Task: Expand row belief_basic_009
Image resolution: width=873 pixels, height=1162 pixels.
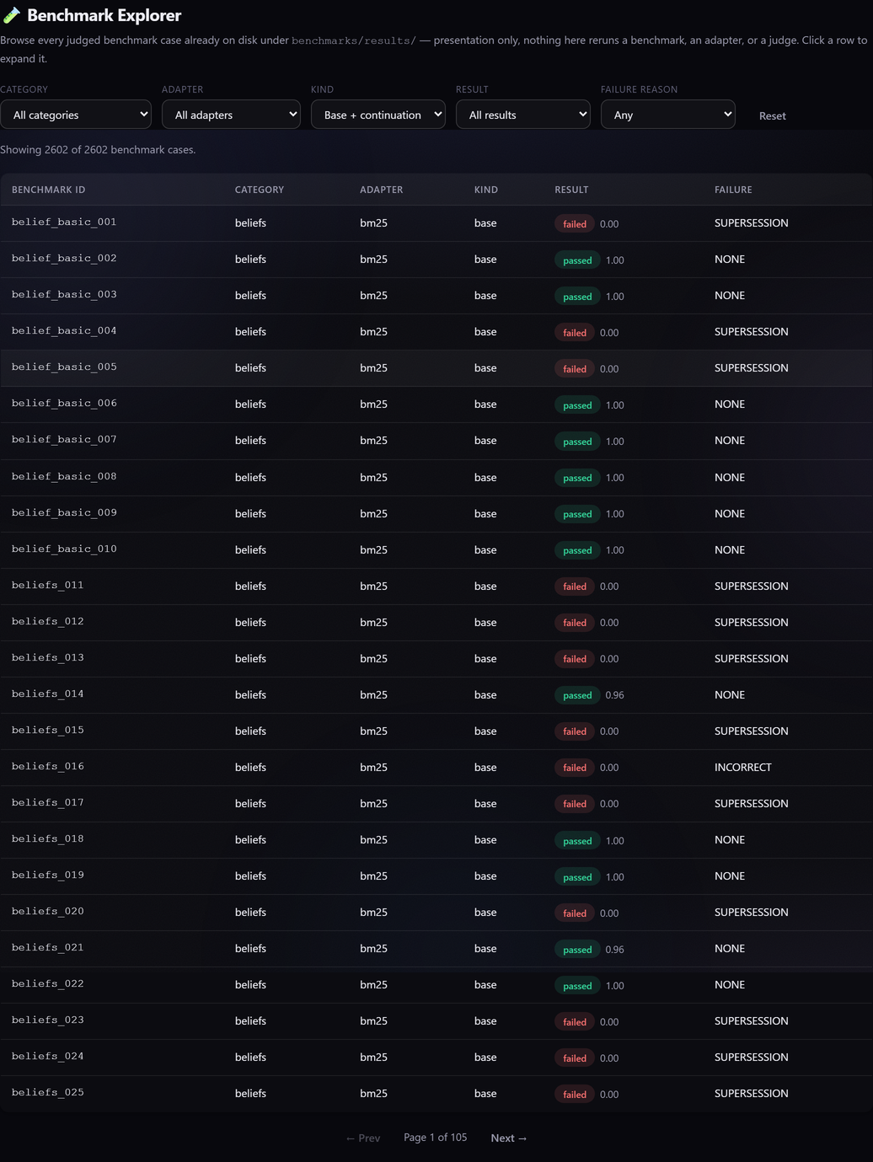Action: pyautogui.click(x=436, y=513)
